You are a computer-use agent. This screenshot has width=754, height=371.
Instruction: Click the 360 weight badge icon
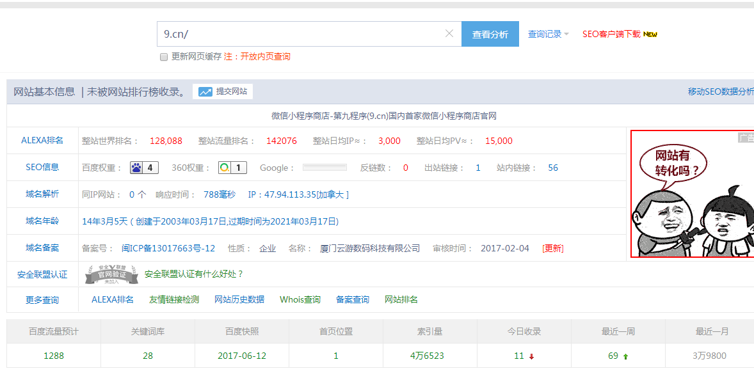pos(232,168)
